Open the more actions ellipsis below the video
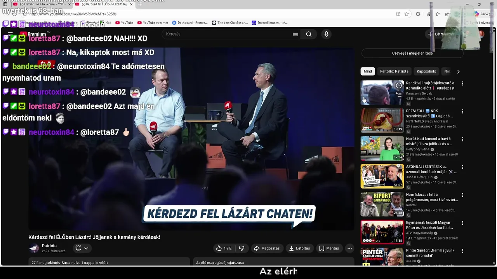 pos(349,248)
